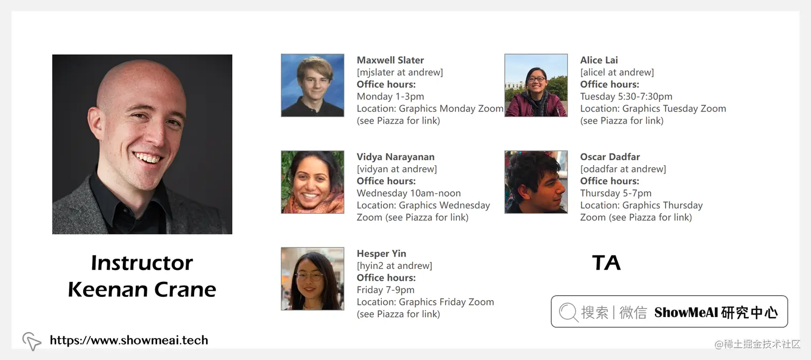Screen dimensions: 811x360
Task: Click the [odadfar at andrew] email text
Action: click(623, 169)
